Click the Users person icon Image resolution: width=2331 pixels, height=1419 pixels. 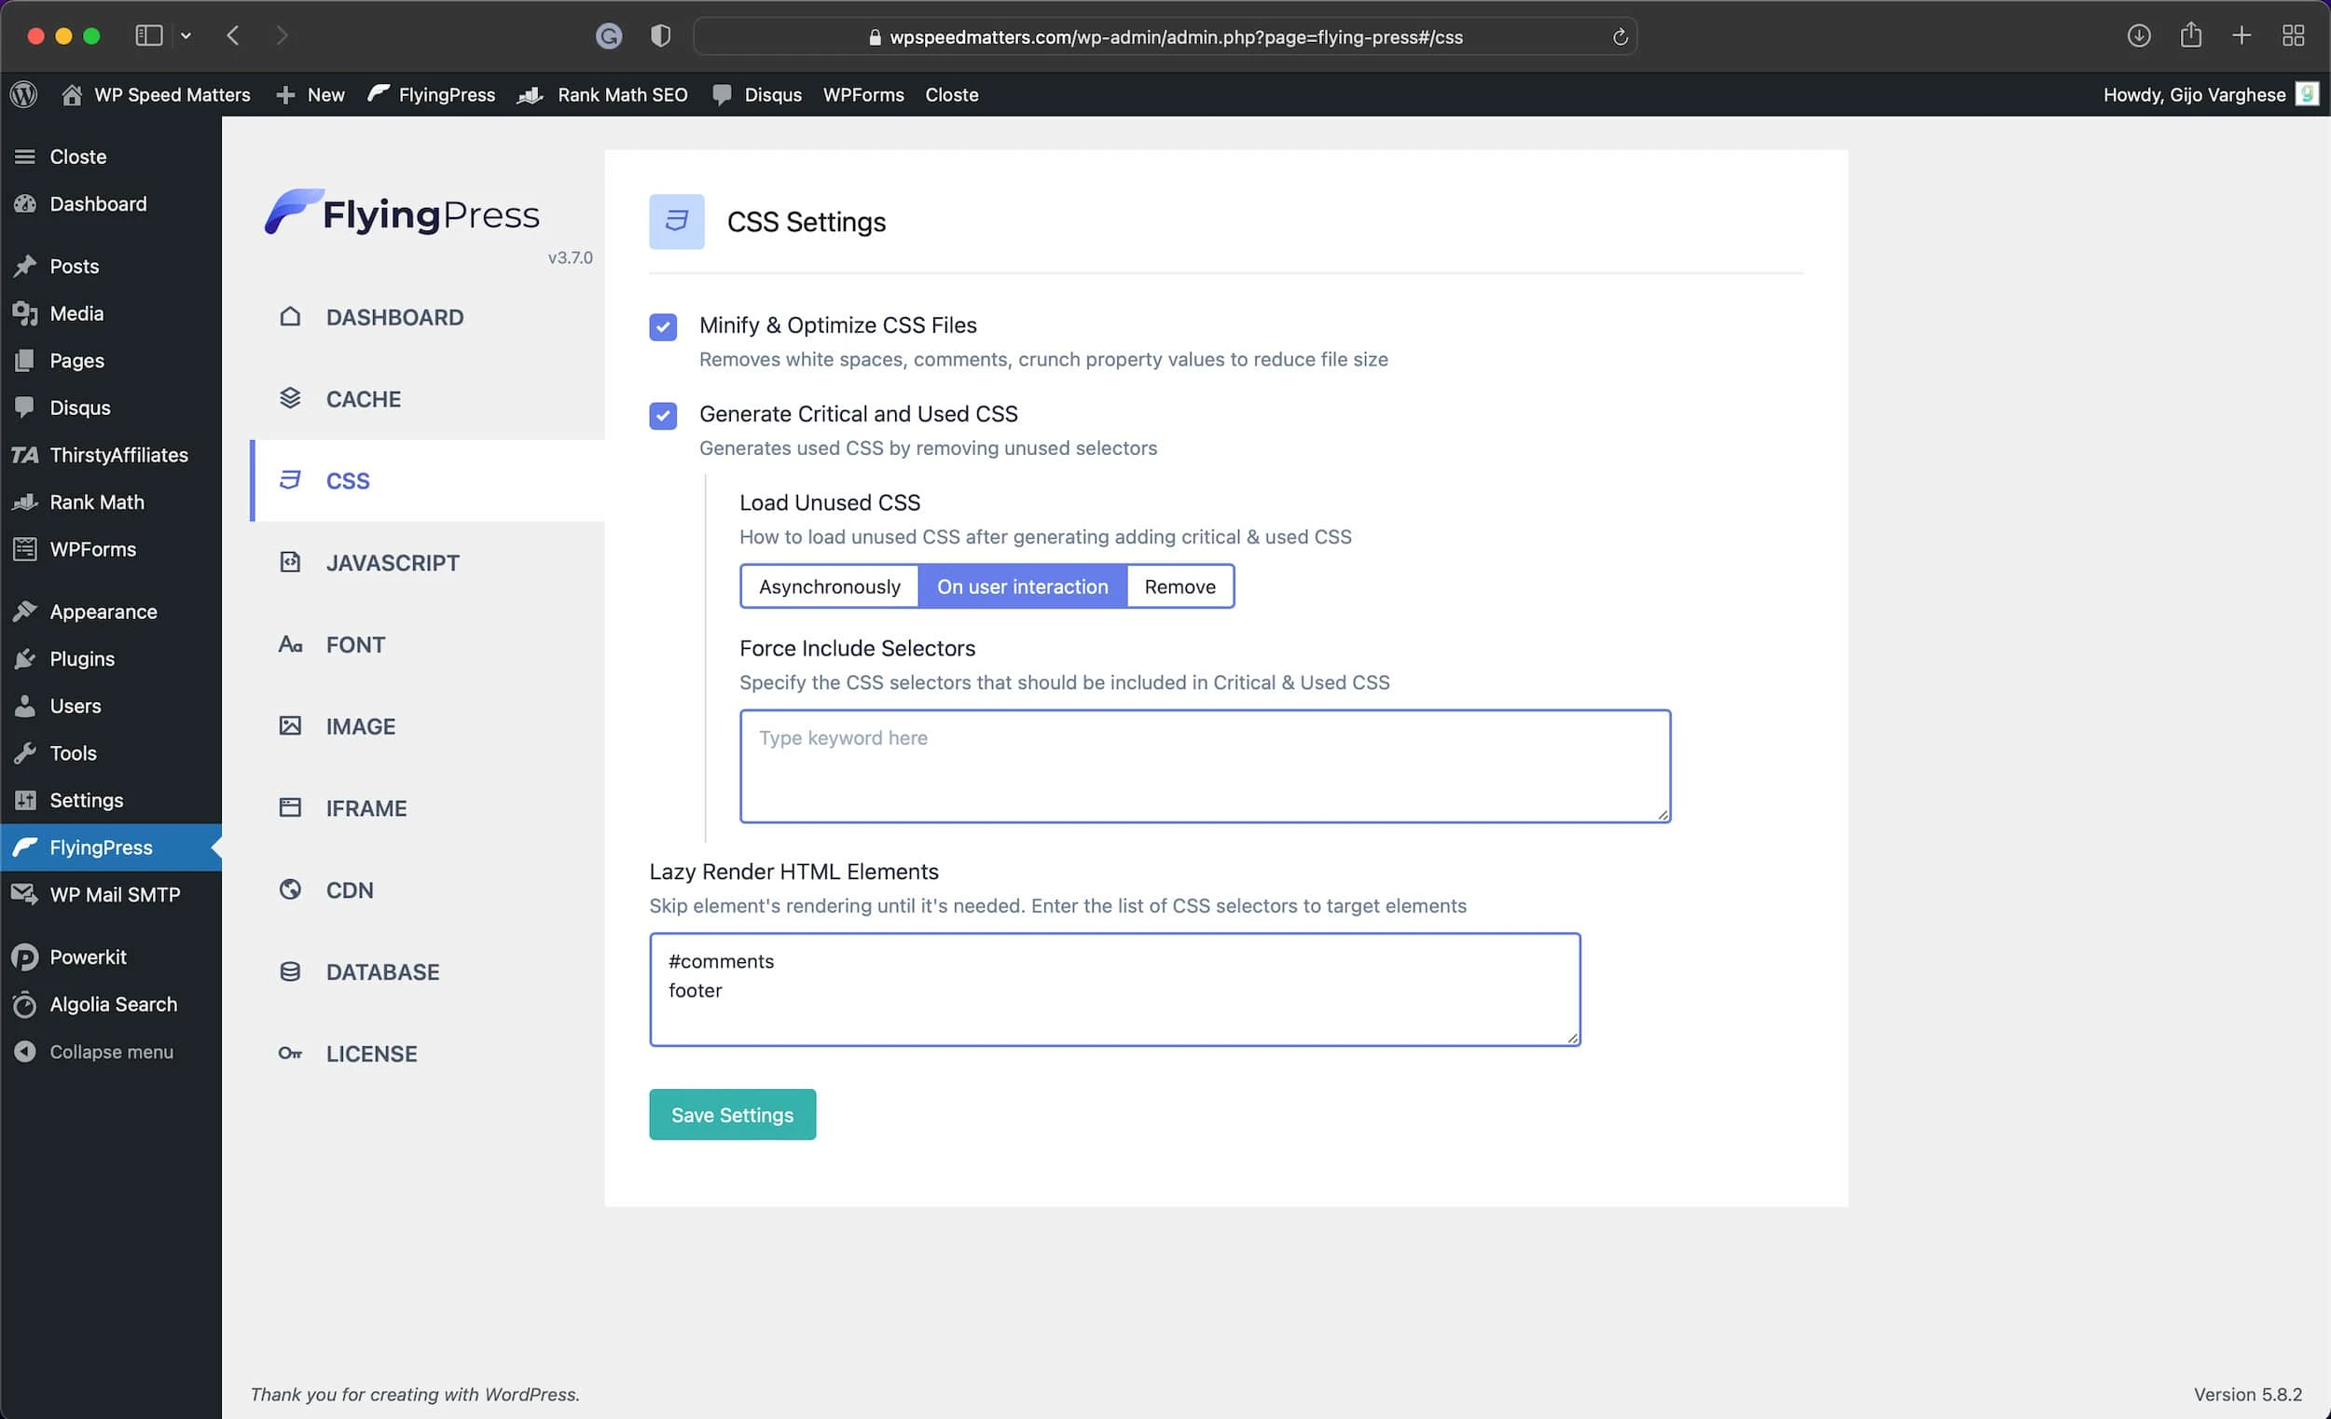tap(25, 706)
